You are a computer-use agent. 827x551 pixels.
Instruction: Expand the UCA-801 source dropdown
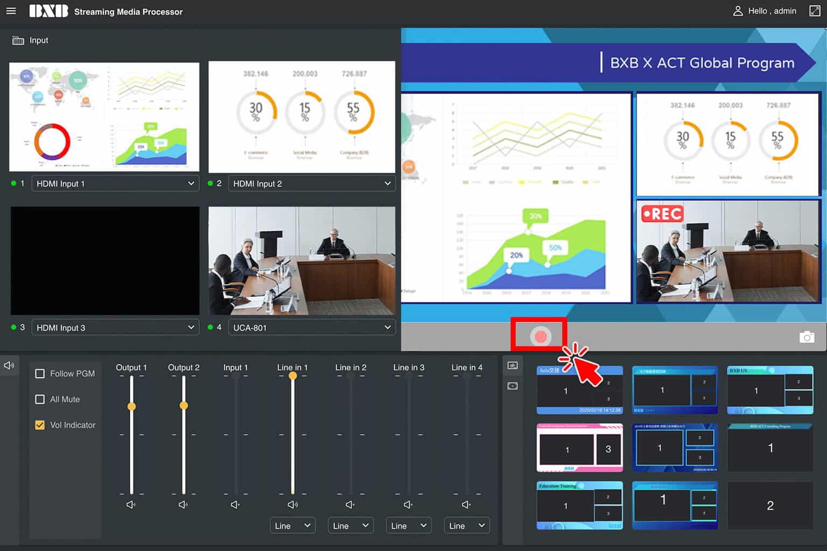click(x=312, y=328)
